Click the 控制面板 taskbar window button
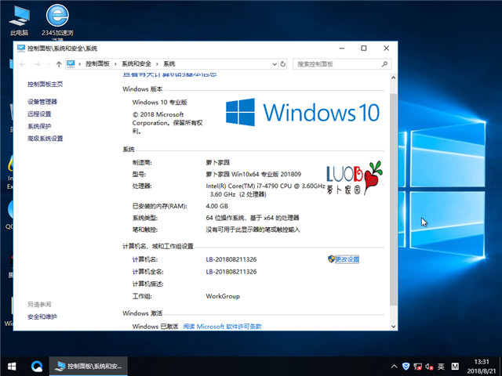The image size is (502, 376). pyautogui.click(x=89, y=366)
